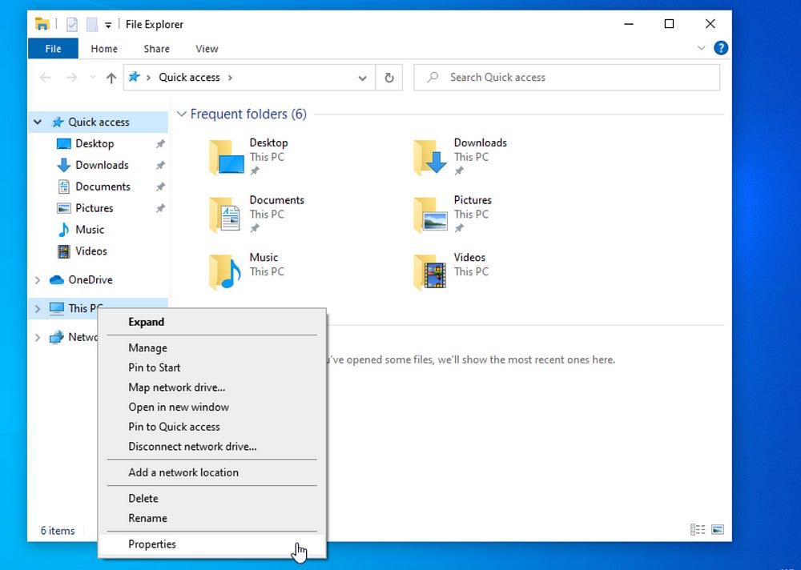The image size is (801, 570).
Task: Expand the This PC tree node
Action: (x=38, y=308)
